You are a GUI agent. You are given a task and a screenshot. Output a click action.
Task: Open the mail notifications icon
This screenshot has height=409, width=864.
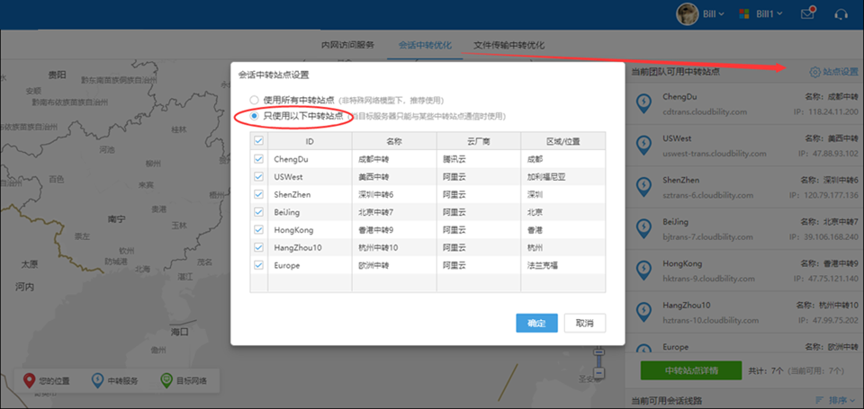[x=807, y=13]
